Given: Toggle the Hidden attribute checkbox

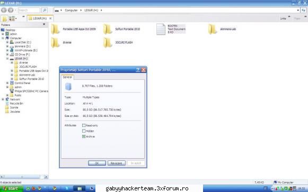Looking at the screenshot, I should (x=84, y=131).
